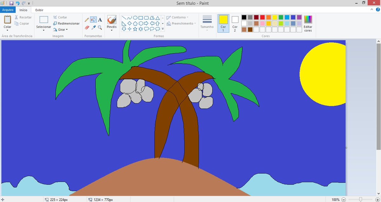Choose the Diamond shape

click(130, 23)
